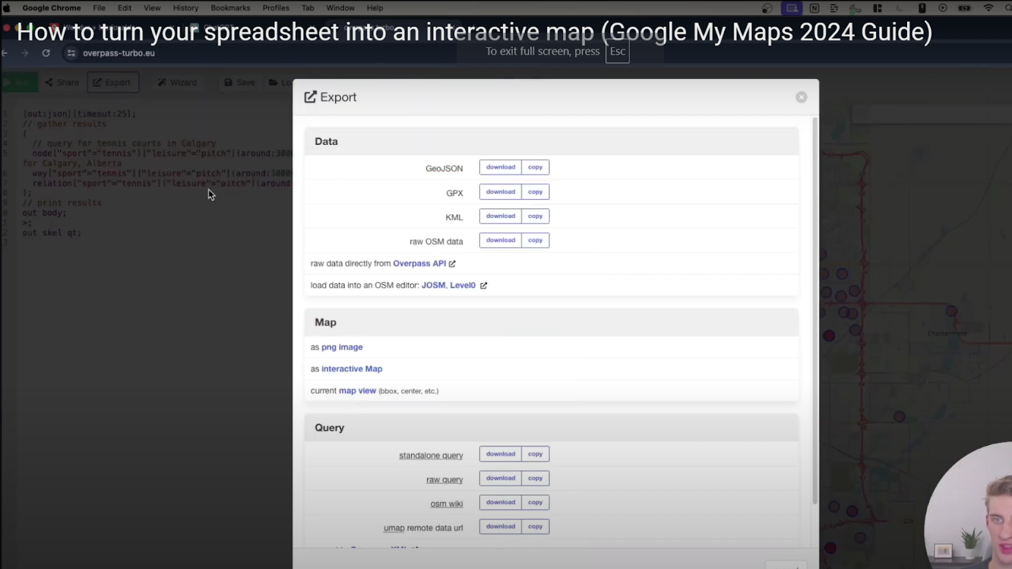Screen dimensions: 1012x569
Task: Load data into Level0 editor
Action: 462,285
